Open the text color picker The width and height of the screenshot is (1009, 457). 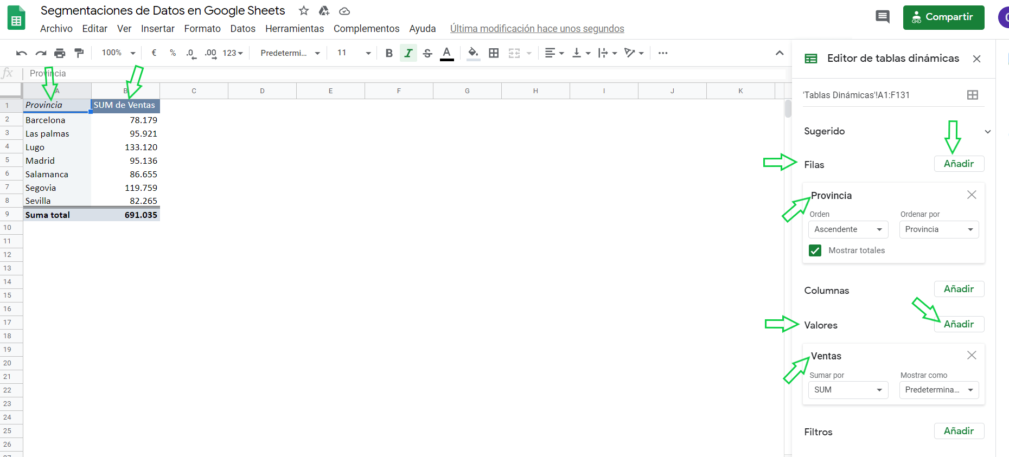pyautogui.click(x=447, y=53)
